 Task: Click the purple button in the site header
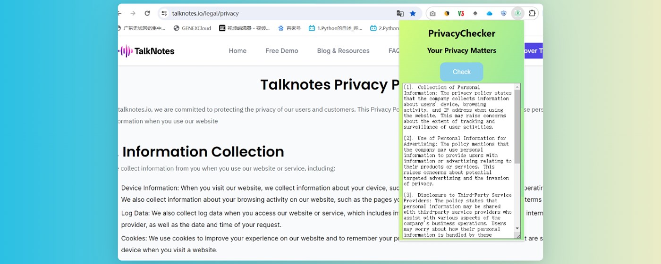click(534, 51)
